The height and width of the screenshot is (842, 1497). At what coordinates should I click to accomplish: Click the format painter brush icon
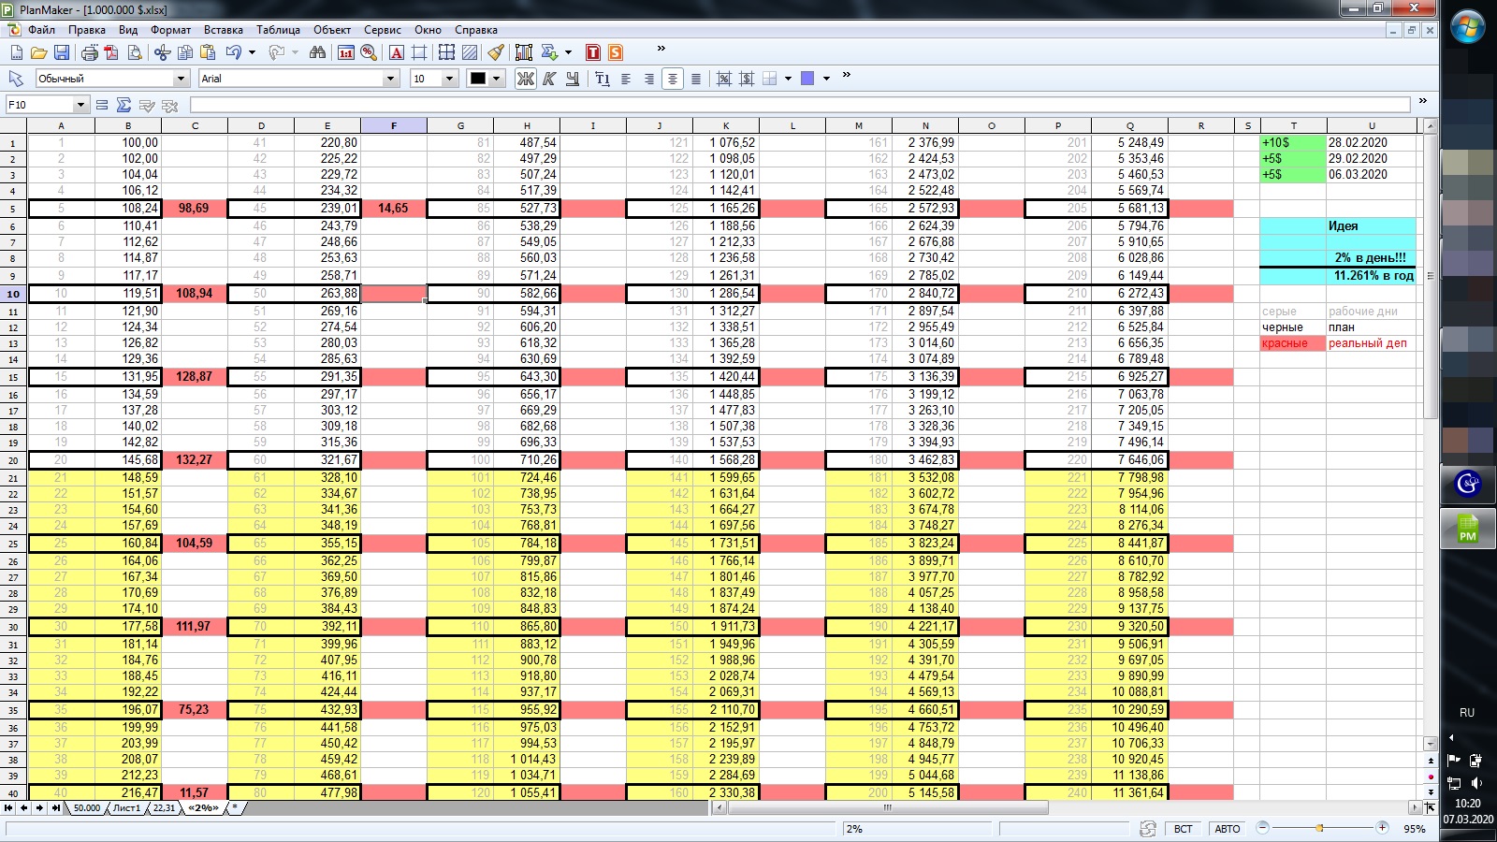tap(496, 52)
